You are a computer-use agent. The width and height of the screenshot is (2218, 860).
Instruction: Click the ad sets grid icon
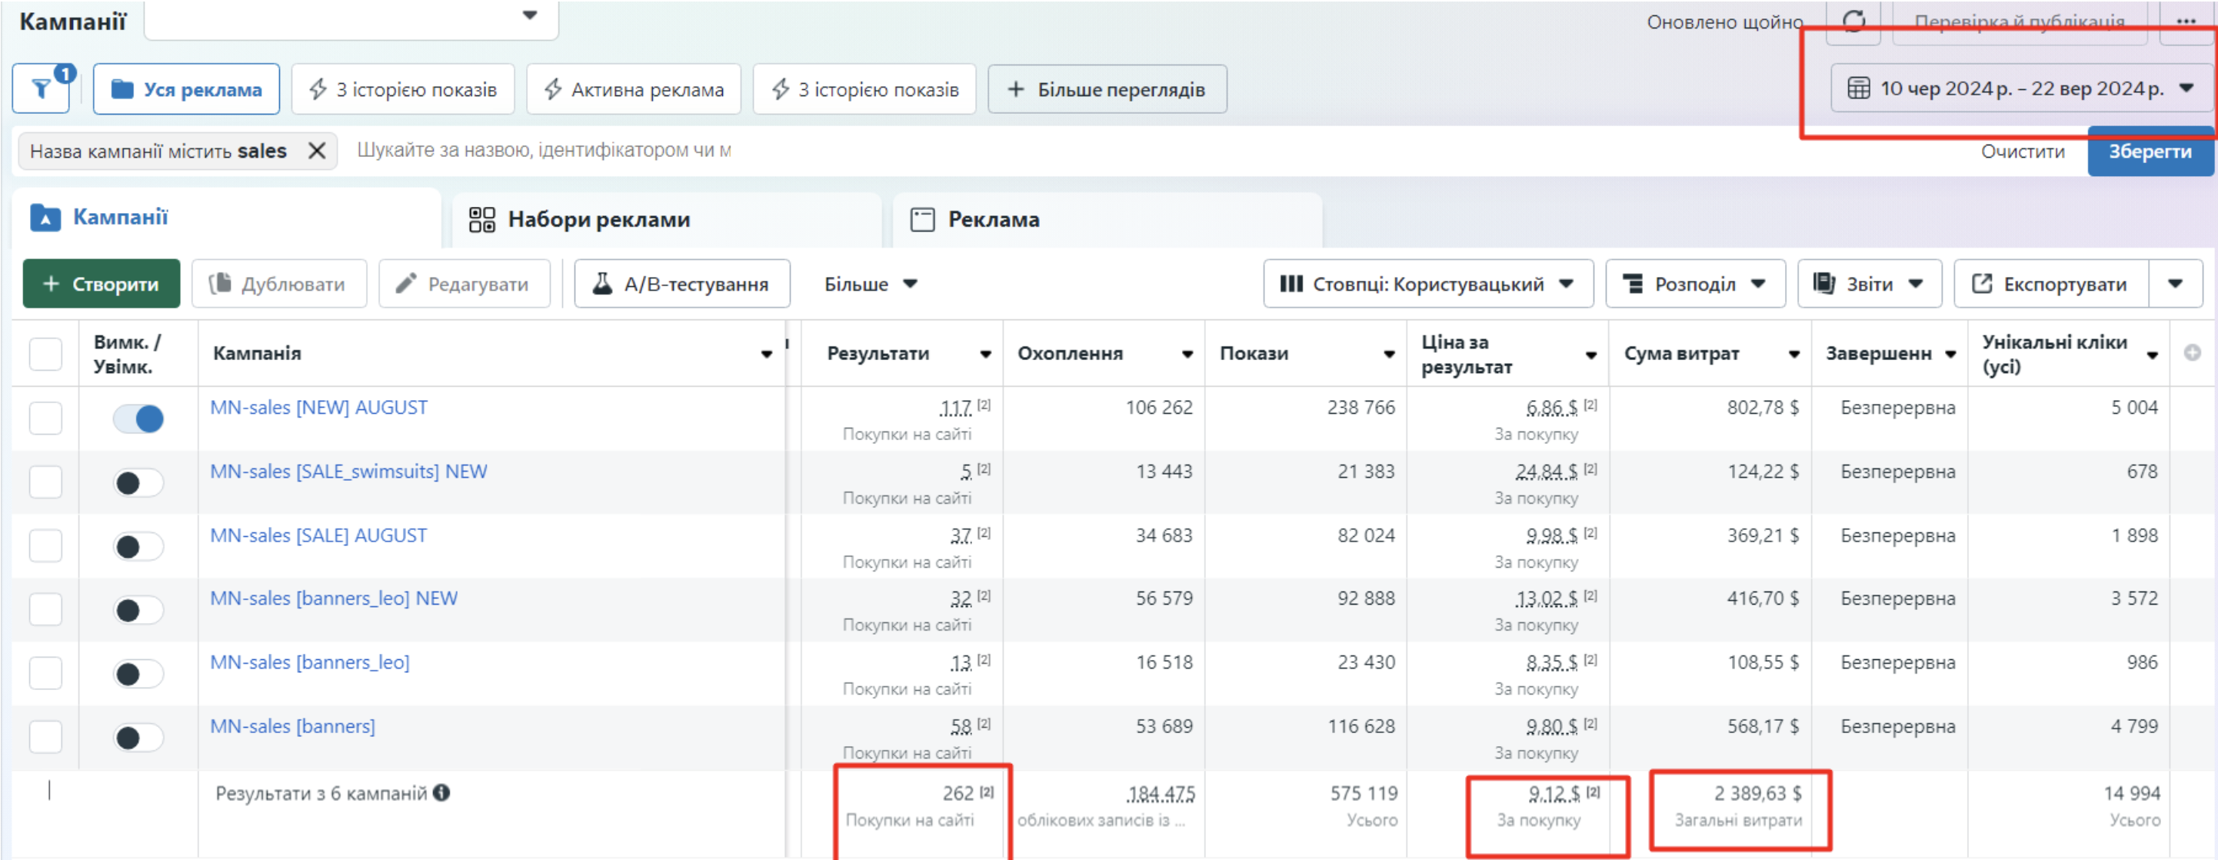(x=481, y=219)
